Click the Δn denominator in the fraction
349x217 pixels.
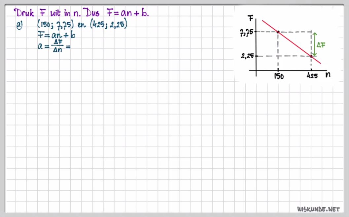tap(58, 50)
